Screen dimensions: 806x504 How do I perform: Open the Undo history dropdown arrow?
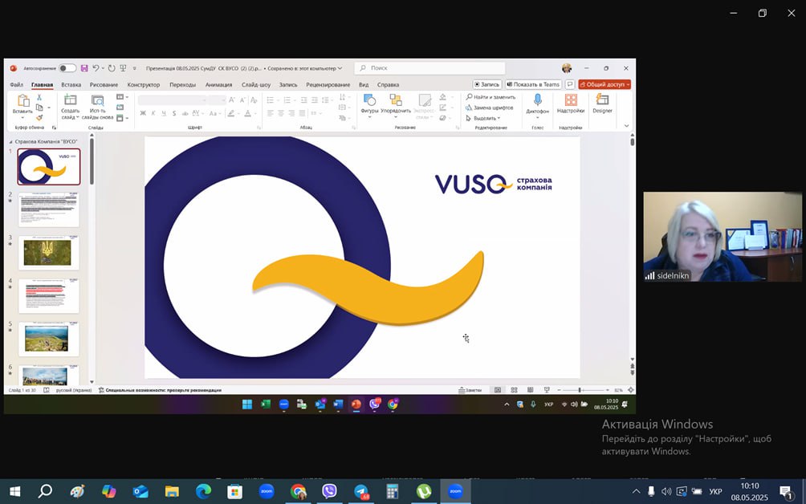pos(103,68)
